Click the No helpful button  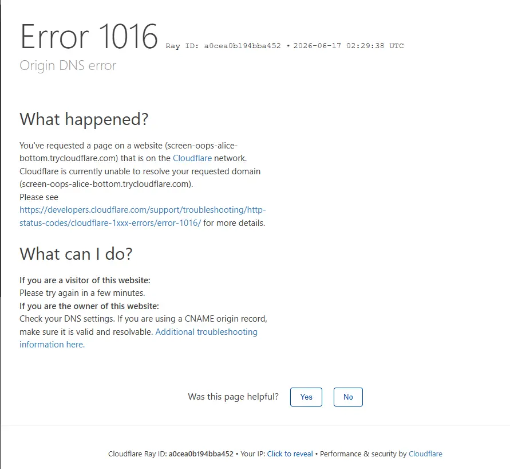[348, 397]
